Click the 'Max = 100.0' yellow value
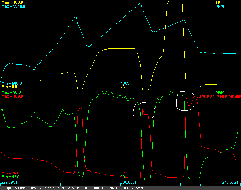 coord(12,3)
